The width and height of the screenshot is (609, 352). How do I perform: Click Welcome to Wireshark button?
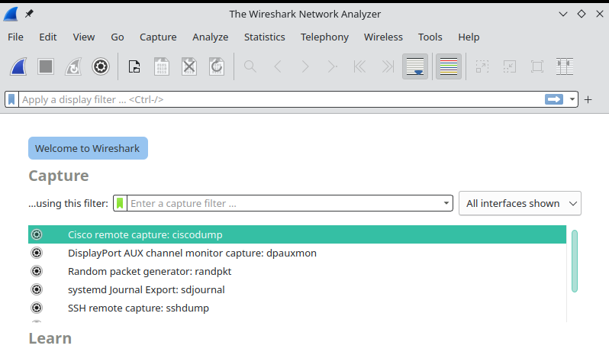(x=88, y=148)
